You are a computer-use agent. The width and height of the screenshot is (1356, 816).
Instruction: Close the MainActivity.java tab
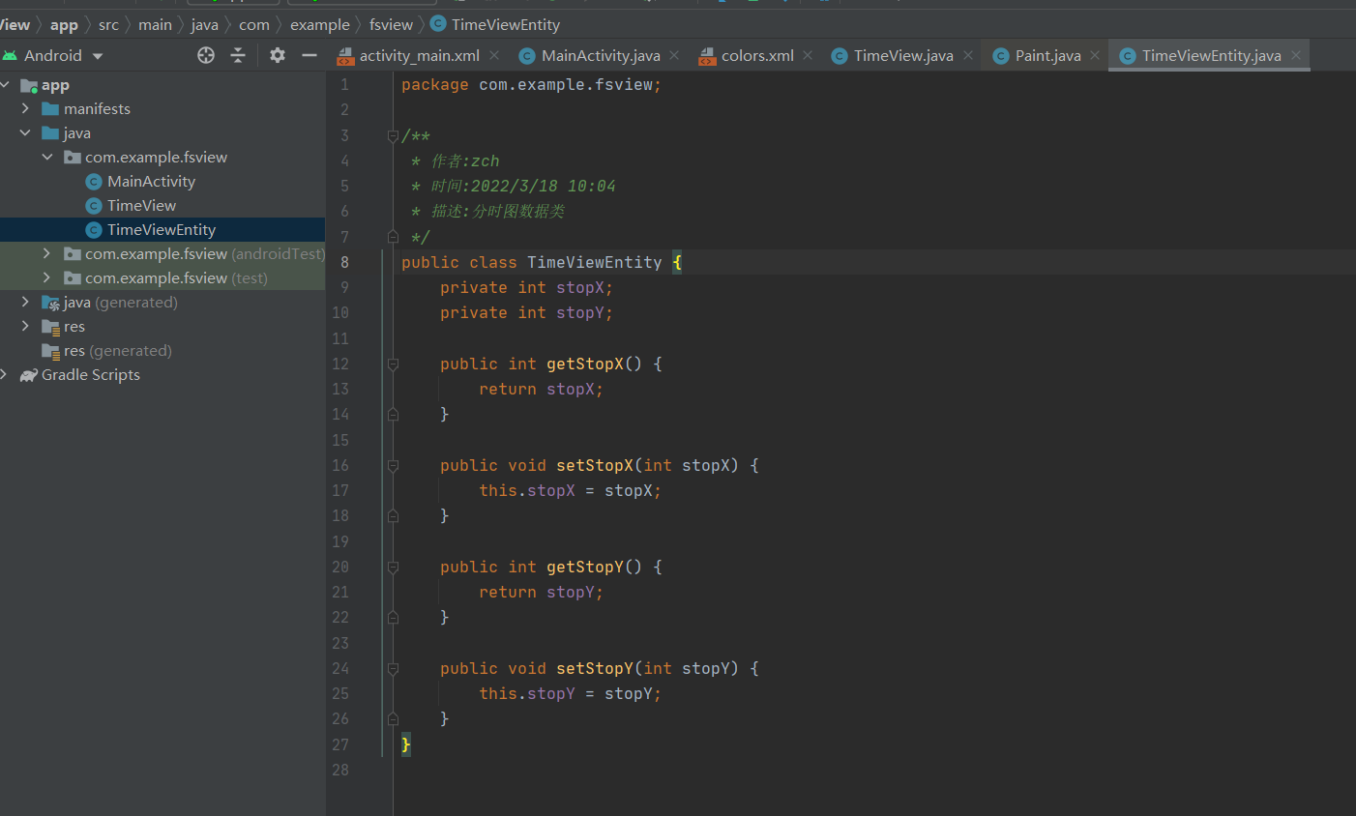coord(674,55)
